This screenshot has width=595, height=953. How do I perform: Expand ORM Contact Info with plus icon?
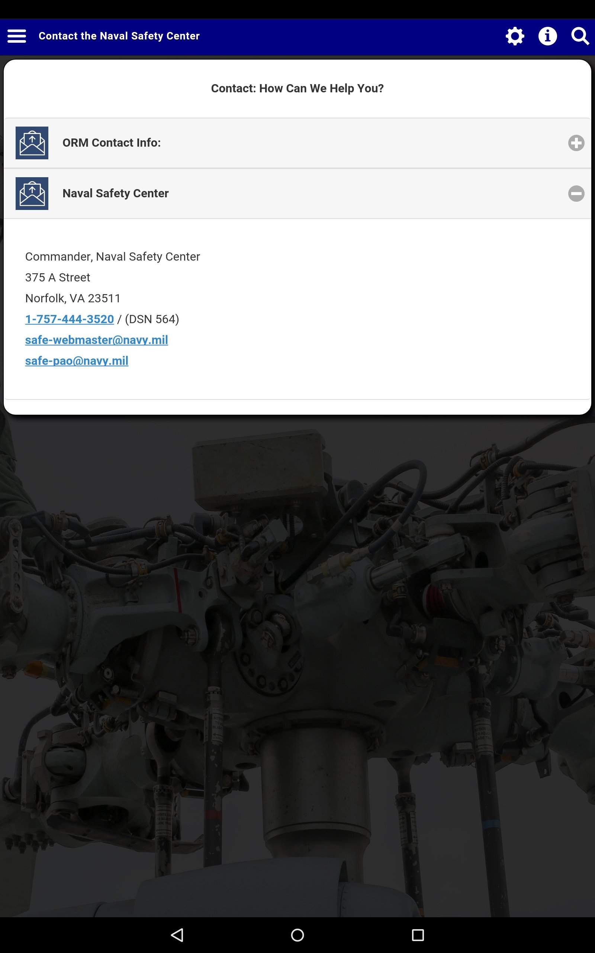pos(576,143)
